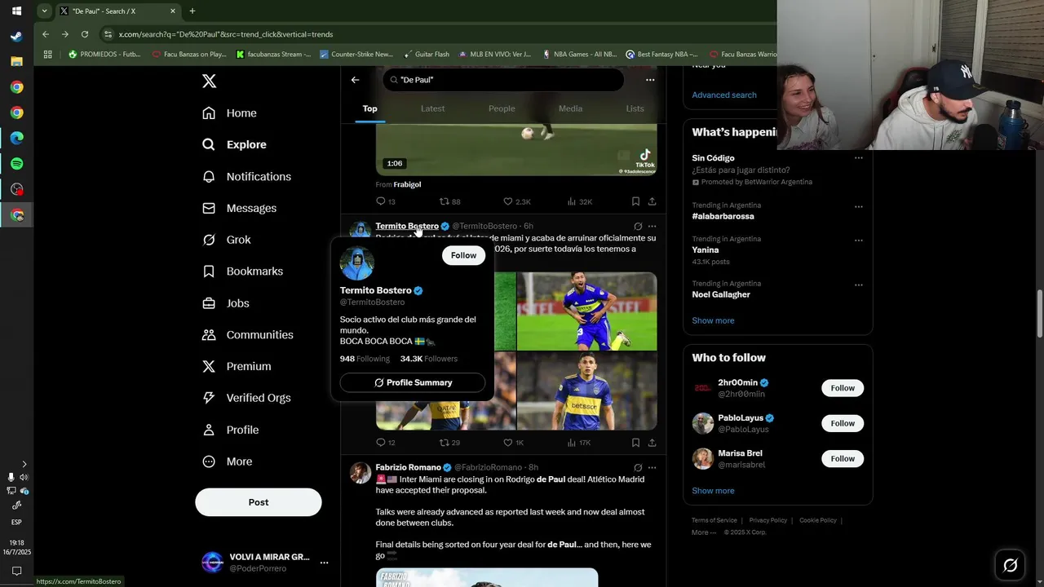Open more options on Termito Bostero post
Viewport: 1044px width, 587px height.
click(x=652, y=226)
